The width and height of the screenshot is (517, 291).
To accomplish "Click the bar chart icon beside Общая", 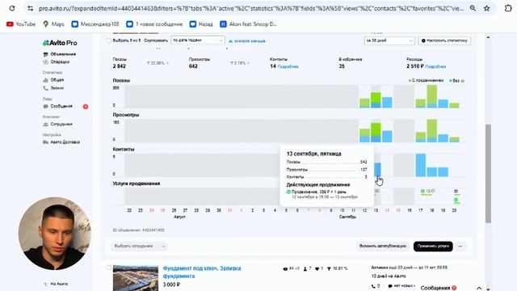I will (x=45, y=80).
